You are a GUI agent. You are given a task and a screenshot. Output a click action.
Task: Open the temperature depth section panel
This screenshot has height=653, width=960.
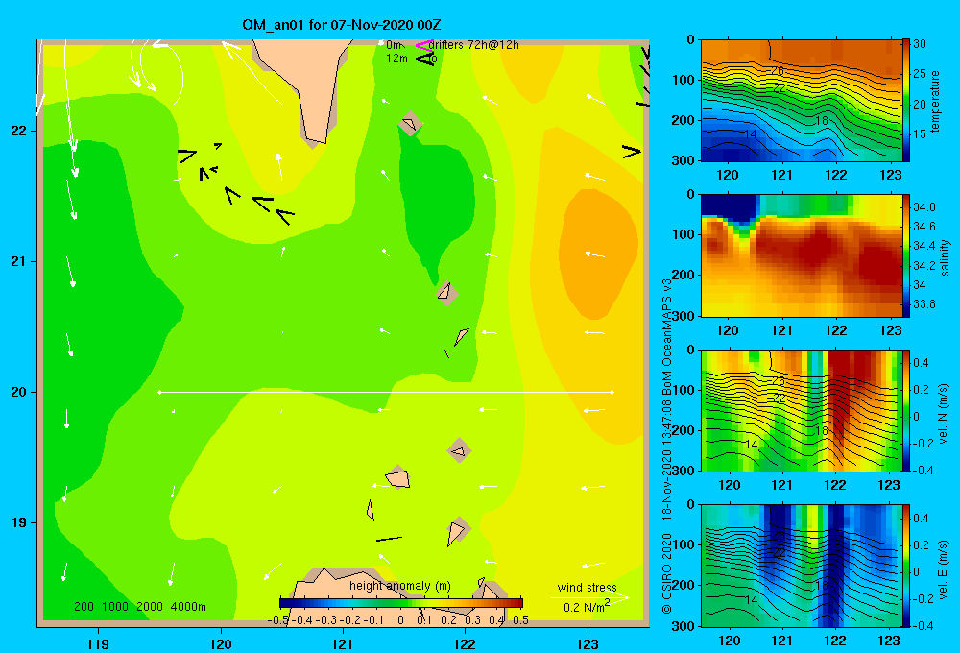(801, 101)
